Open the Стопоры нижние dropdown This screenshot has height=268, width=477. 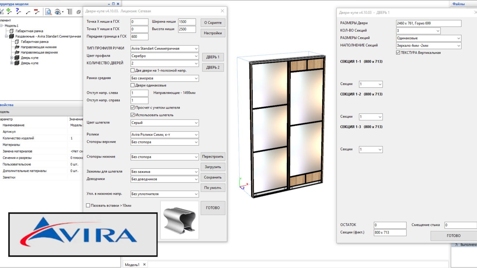pyautogui.click(x=165, y=157)
